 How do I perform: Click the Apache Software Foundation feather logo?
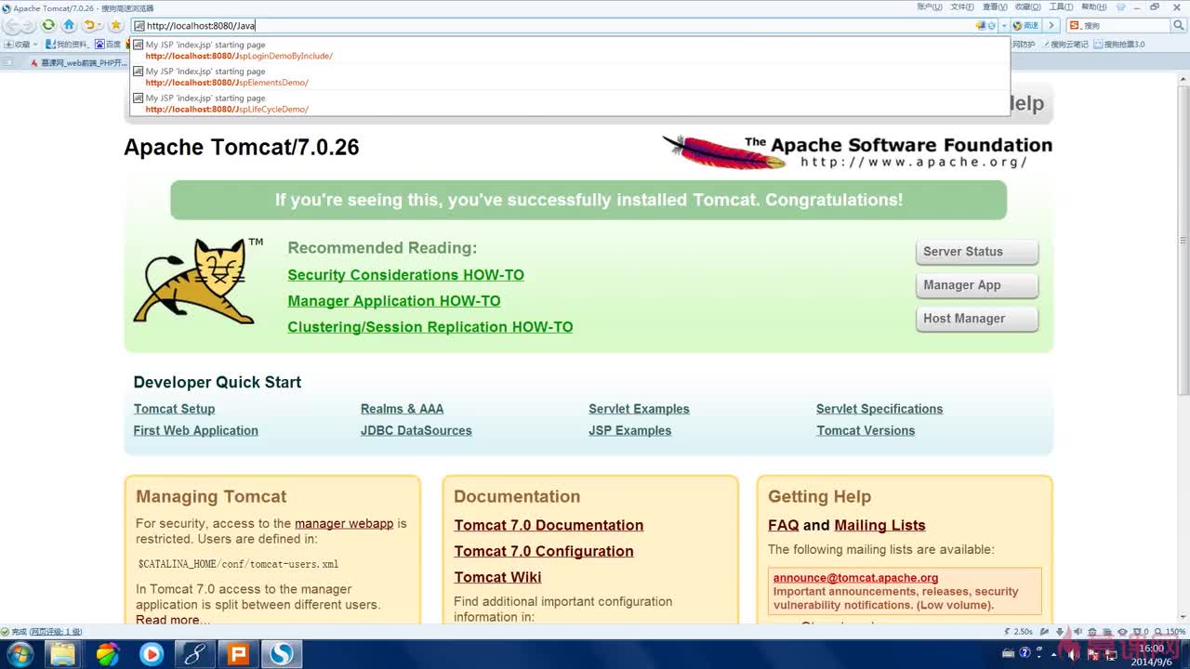click(856, 151)
